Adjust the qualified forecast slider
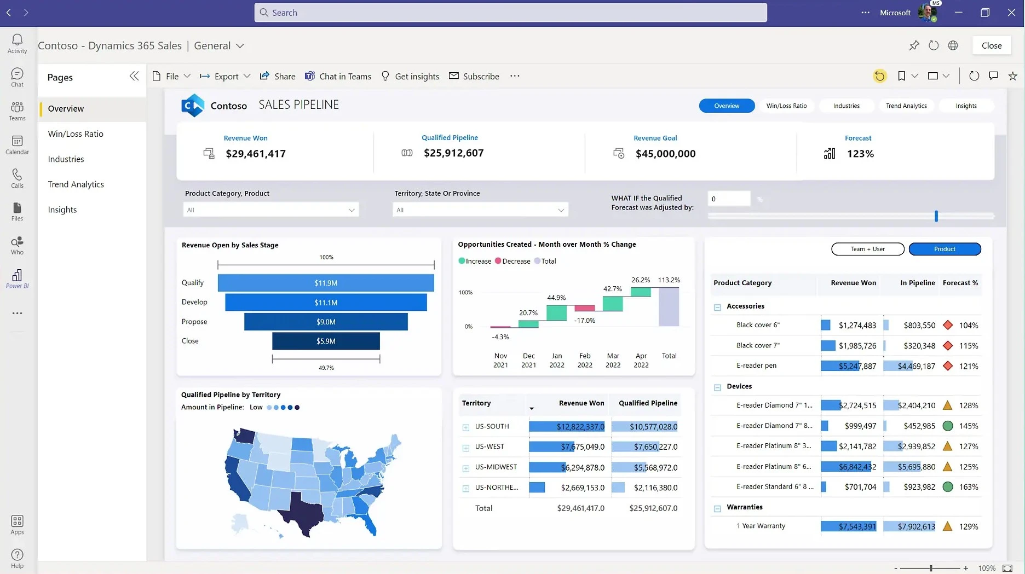 tap(936, 216)
